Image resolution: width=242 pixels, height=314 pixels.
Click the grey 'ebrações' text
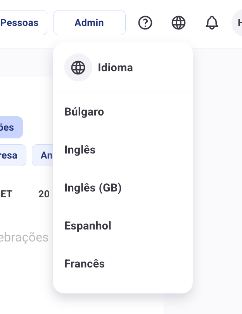coord(24,238)
